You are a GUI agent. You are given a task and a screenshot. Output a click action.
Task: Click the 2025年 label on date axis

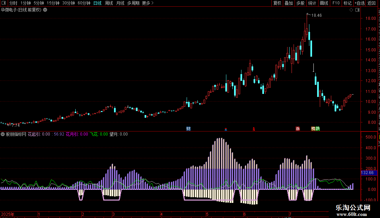[8, 214]
